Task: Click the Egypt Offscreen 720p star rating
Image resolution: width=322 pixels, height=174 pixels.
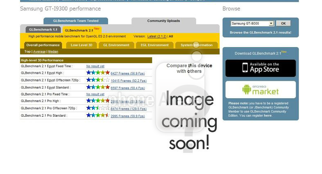Action: (98, 80)
